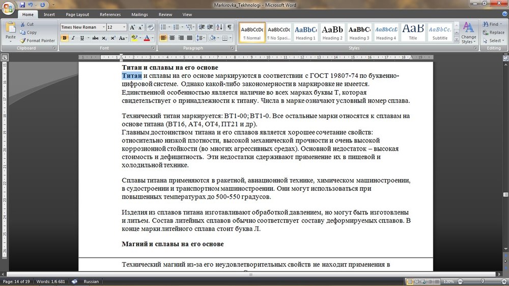Zoom in with the plus button
This screenshot has width=509, height=286.
[504, 281]
